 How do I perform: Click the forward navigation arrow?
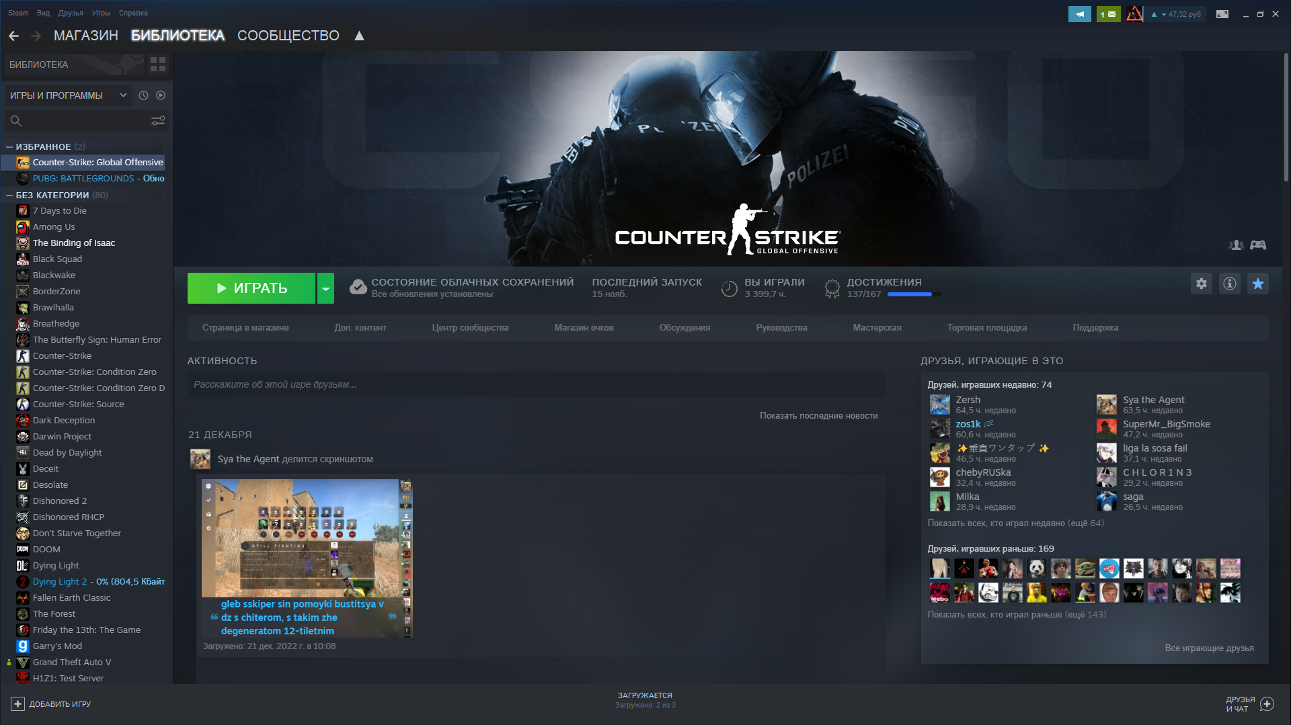[x=36, y=36]
